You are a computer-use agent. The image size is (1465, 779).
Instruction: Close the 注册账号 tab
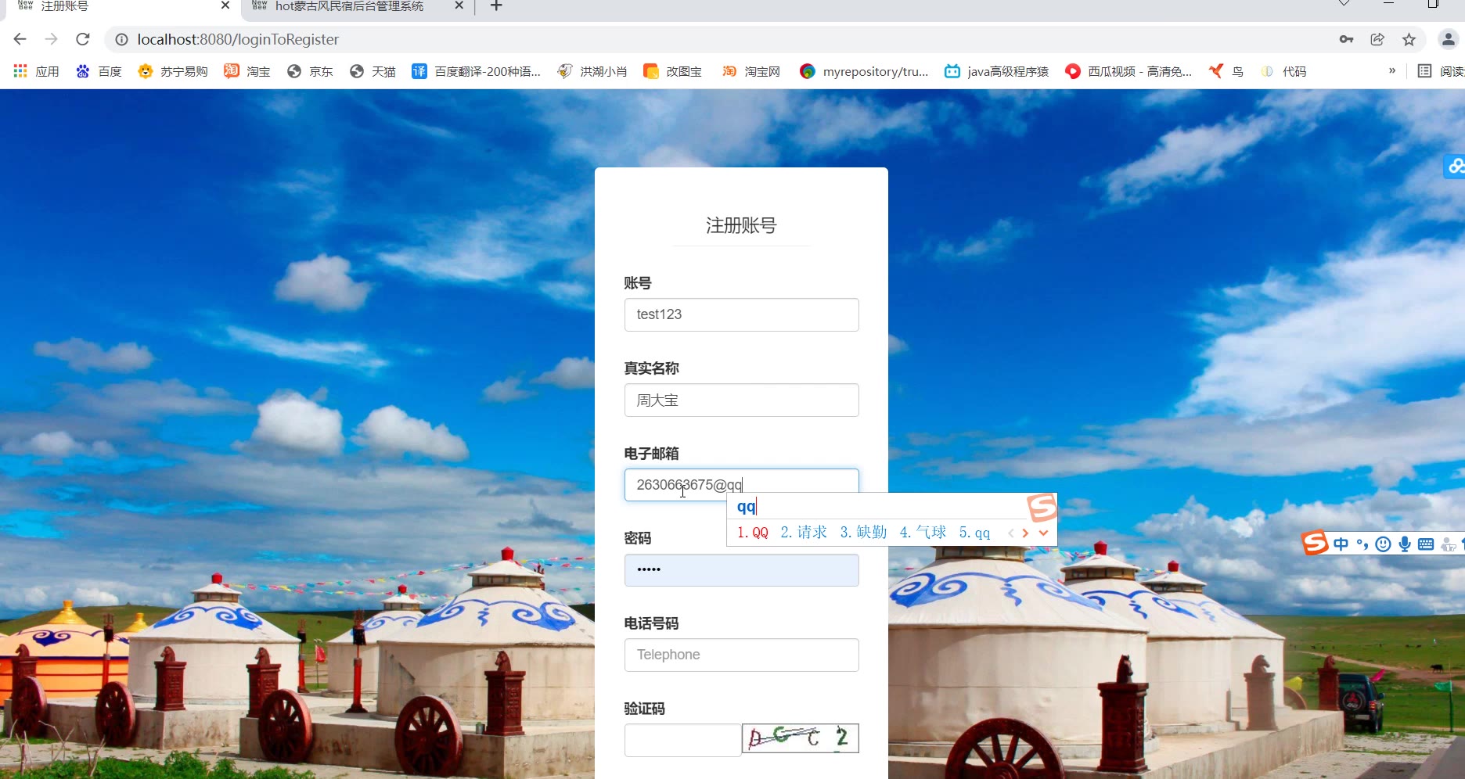pos(225,6)
